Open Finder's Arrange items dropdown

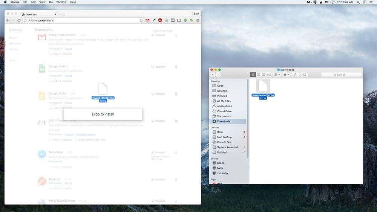277,75
